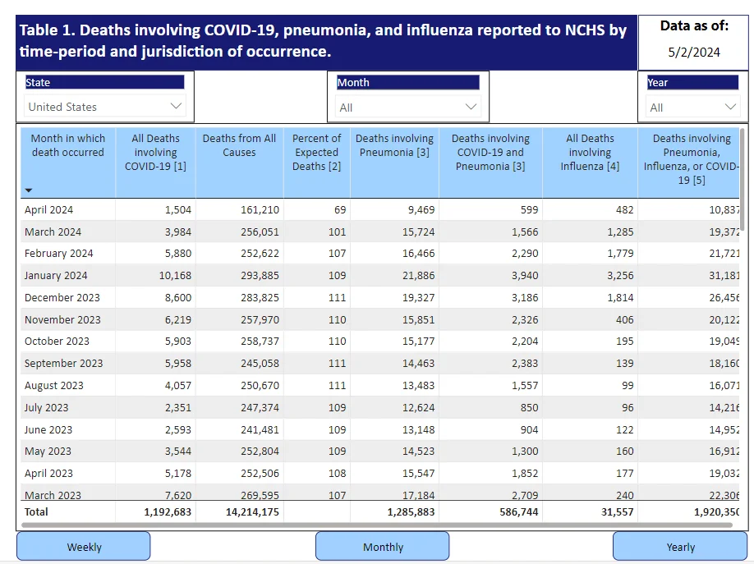This screenshot has width=754, height=564.
Task: Select the December 2023 row label
Action: 62,298
